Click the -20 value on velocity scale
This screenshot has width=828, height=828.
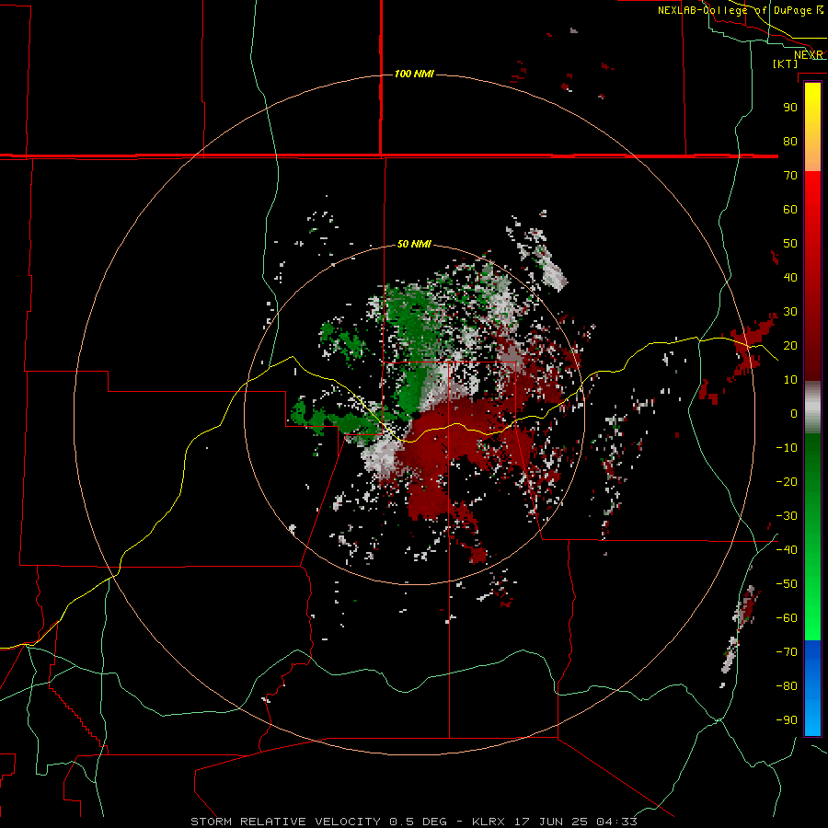787,481
